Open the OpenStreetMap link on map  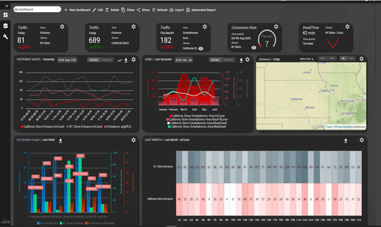point(345,127)
